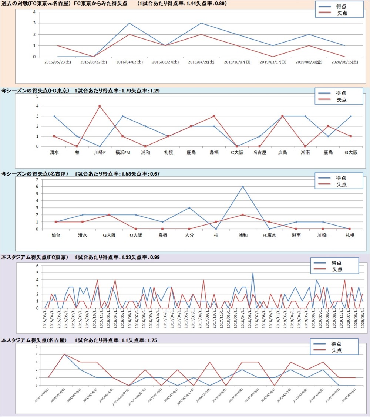Click 札幌 label in 名古屋 season chart

click(350, 235)
